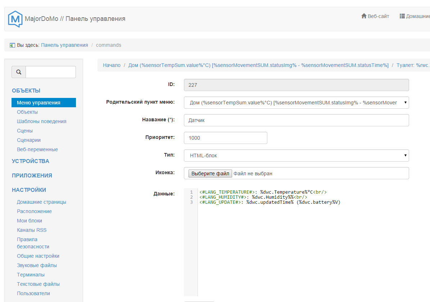Click the sidebar search magnifier icon
The image size is (430, 302).
[19, 72]
